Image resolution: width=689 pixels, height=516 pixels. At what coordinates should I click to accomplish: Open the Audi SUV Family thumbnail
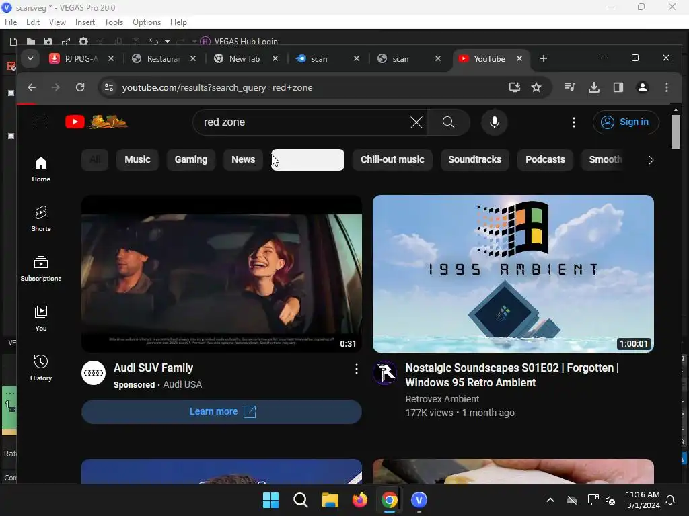click(x=221, y=274)
